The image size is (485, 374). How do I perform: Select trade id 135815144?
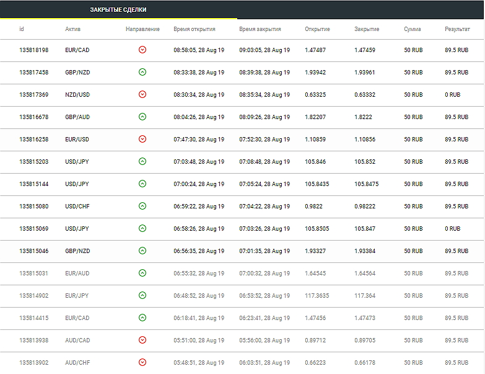tap(33, 184)
